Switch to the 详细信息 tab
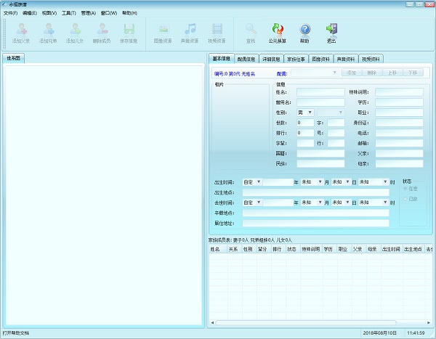 [x=270, y=59]
